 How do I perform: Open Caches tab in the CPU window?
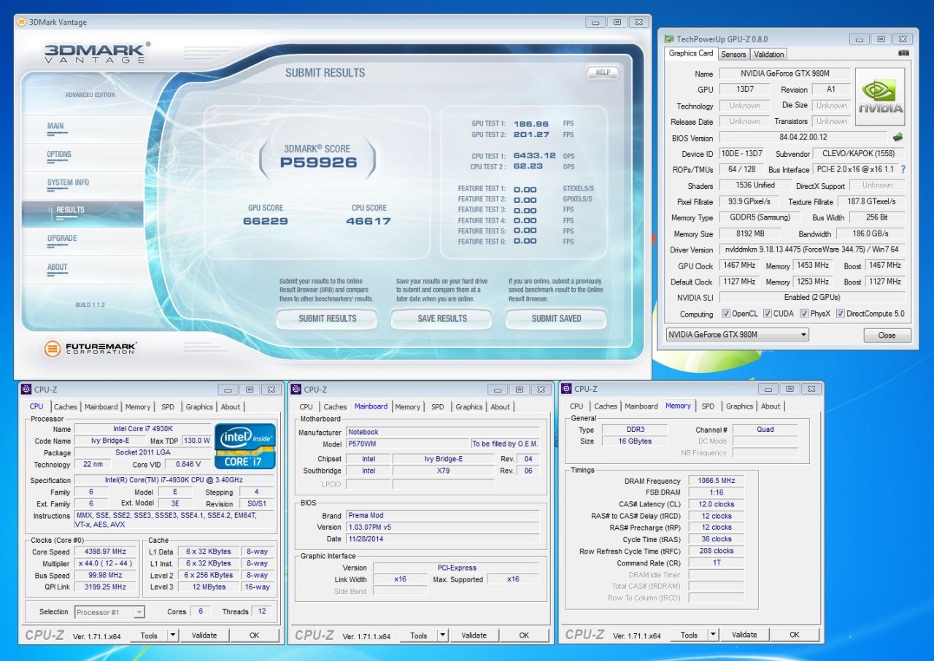tap(65, 407)
